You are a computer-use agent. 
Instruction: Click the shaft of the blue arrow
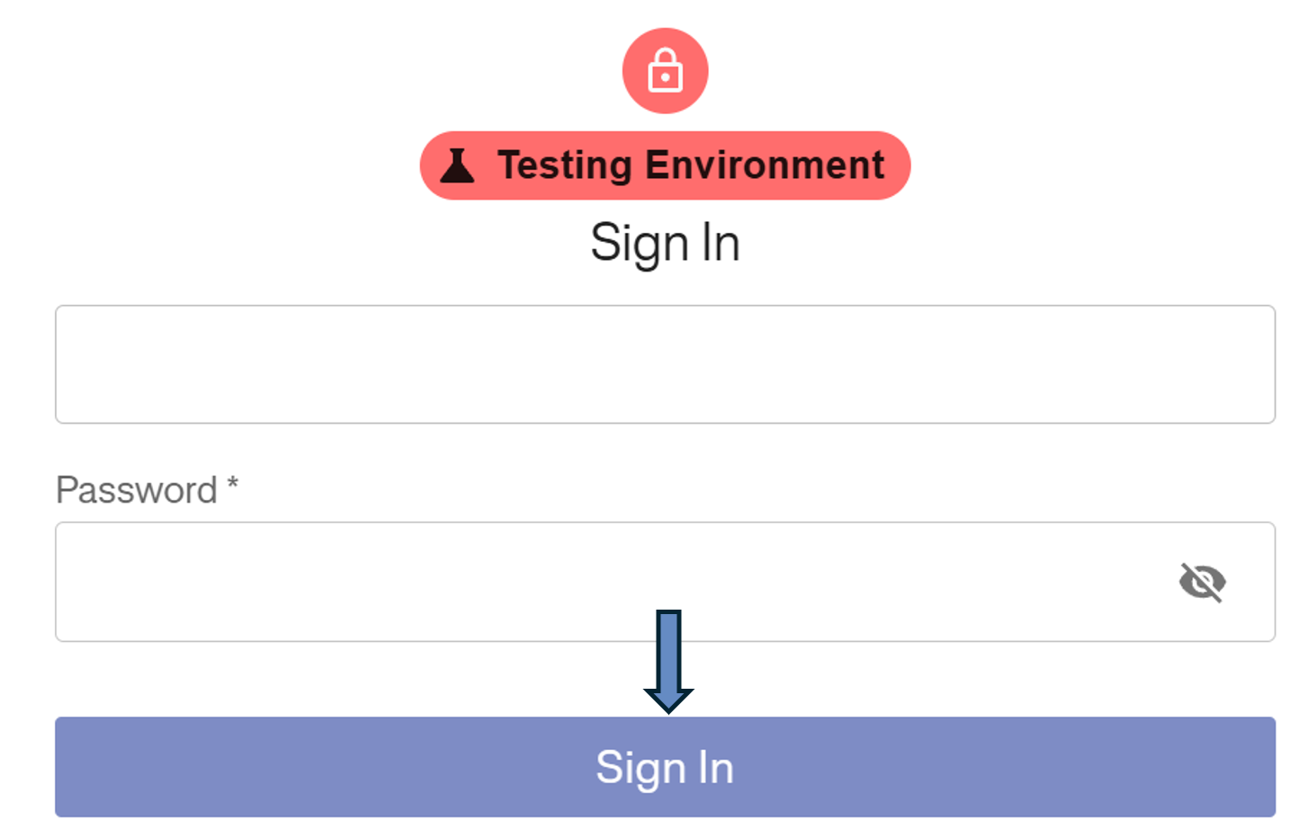(668, 647)
